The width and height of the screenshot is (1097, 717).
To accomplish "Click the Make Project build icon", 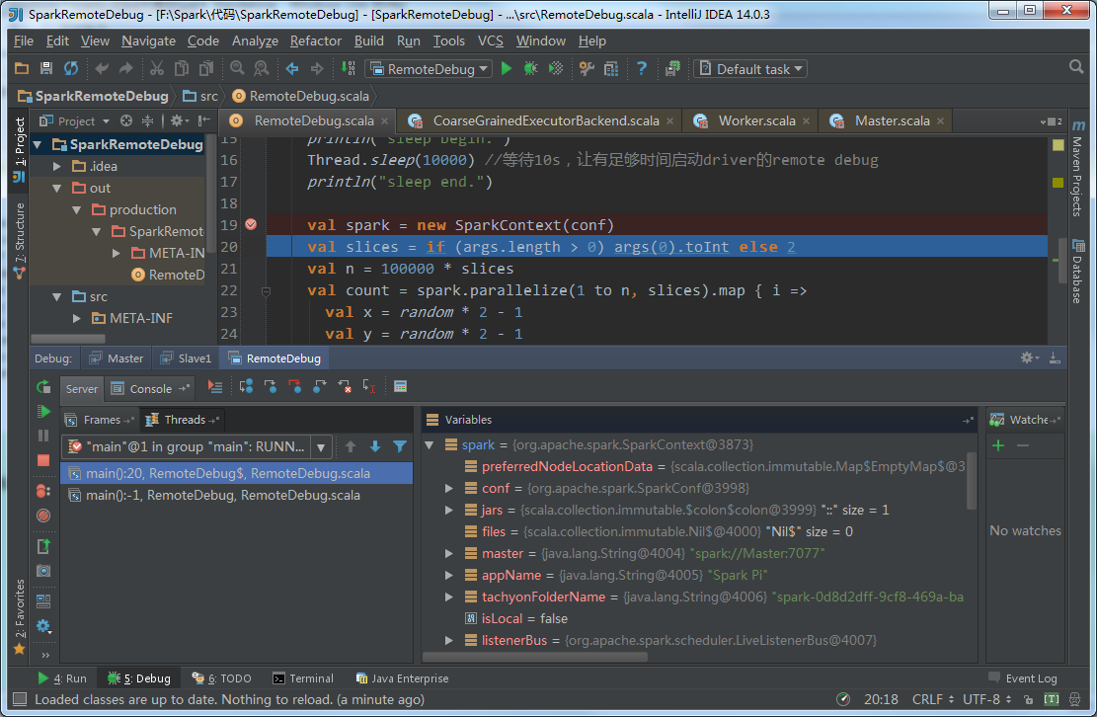I will pyautogui.click(x=348, y=68).
